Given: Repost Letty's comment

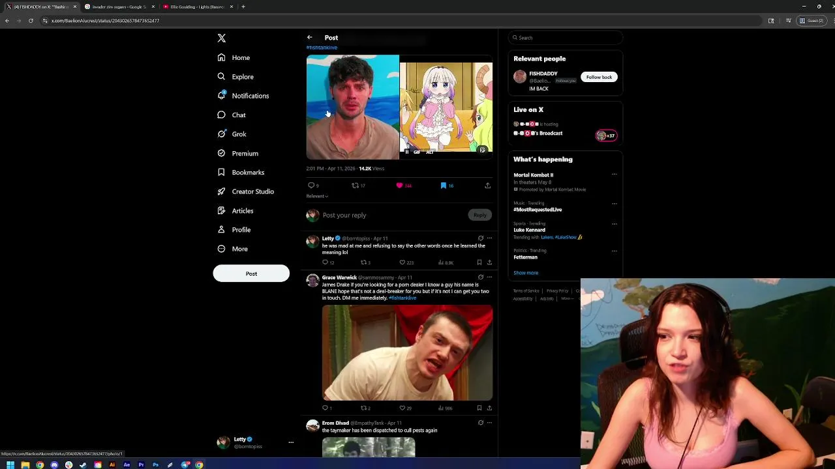Looking at the screenshot, I should (364, 263).
